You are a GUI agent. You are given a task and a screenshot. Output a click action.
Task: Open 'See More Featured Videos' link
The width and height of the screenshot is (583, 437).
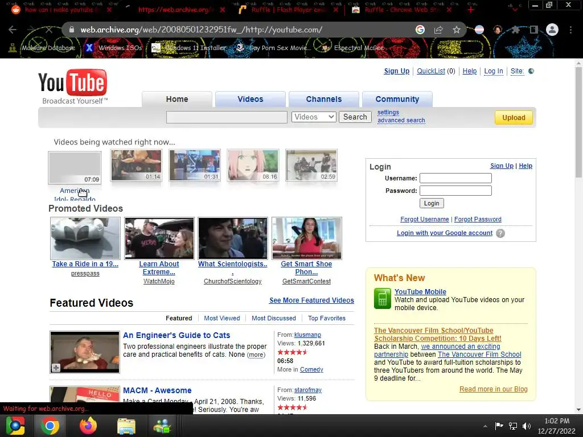311,300
